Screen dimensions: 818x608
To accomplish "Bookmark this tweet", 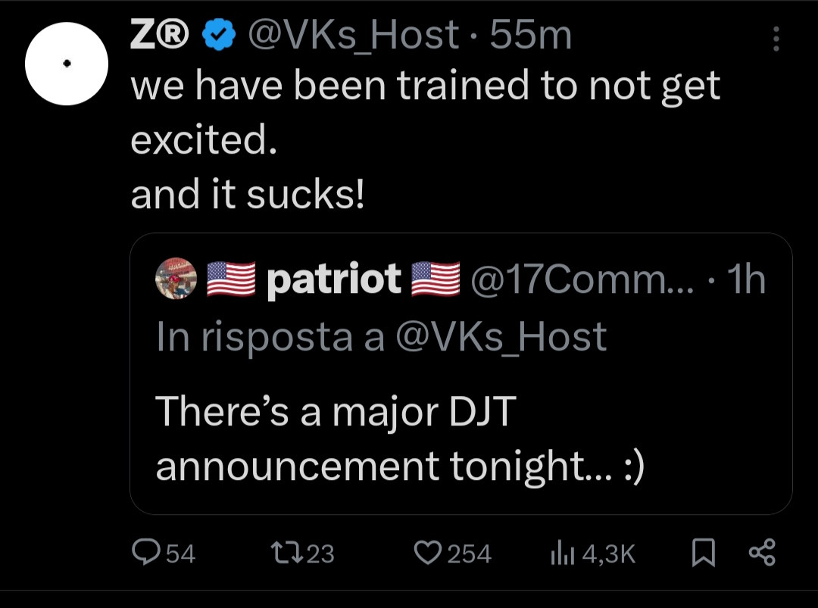I will pos(704,555).
